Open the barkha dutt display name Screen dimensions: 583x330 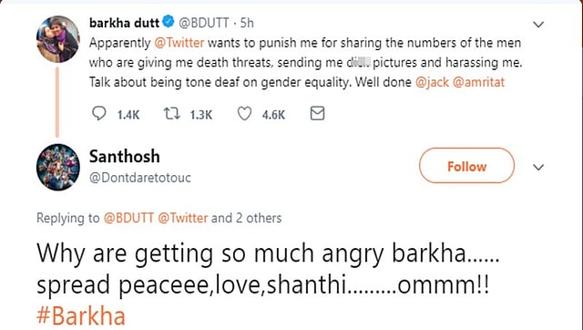124,23
